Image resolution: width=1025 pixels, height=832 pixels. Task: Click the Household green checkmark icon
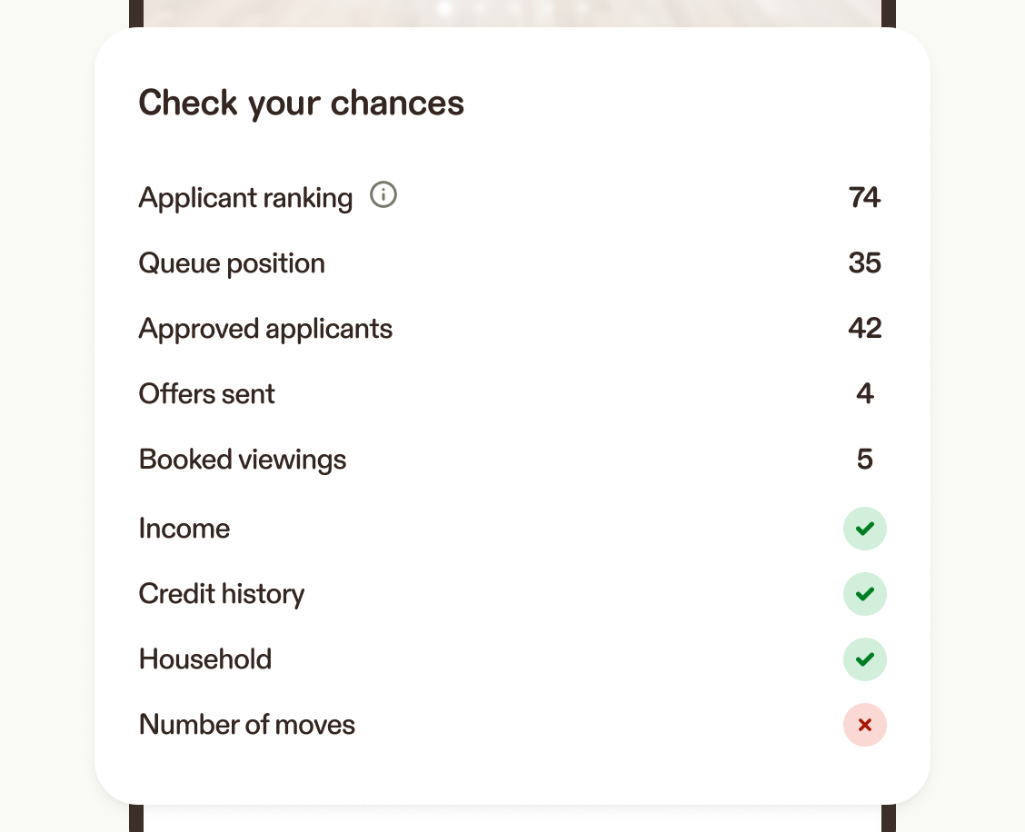864,659
